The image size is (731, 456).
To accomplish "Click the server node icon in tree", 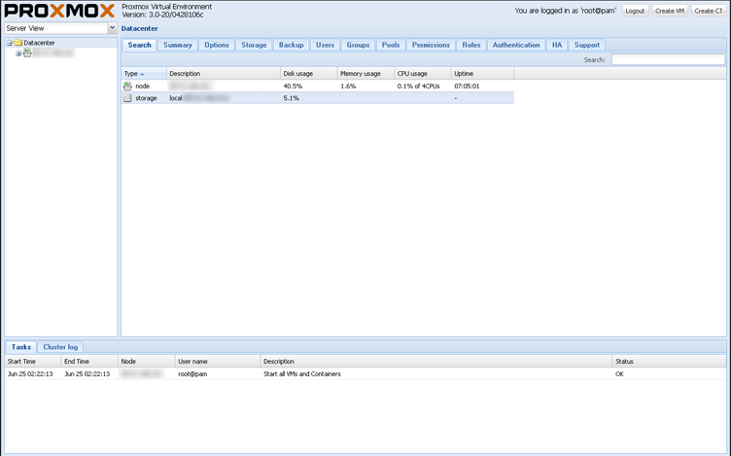I will (27, 53).
